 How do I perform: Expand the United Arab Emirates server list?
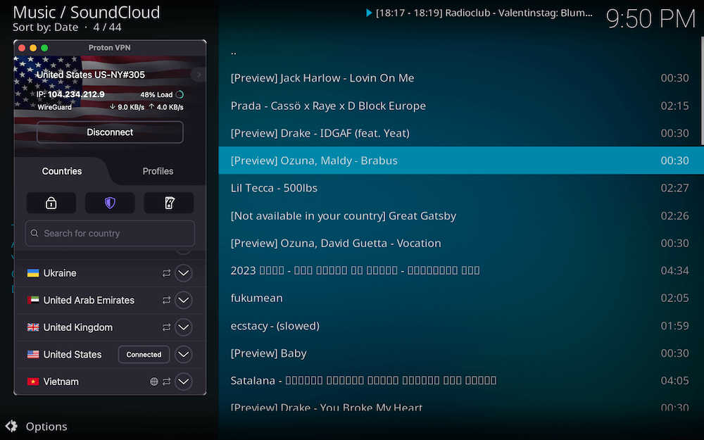pyautogui.click(x=184, y=300)
